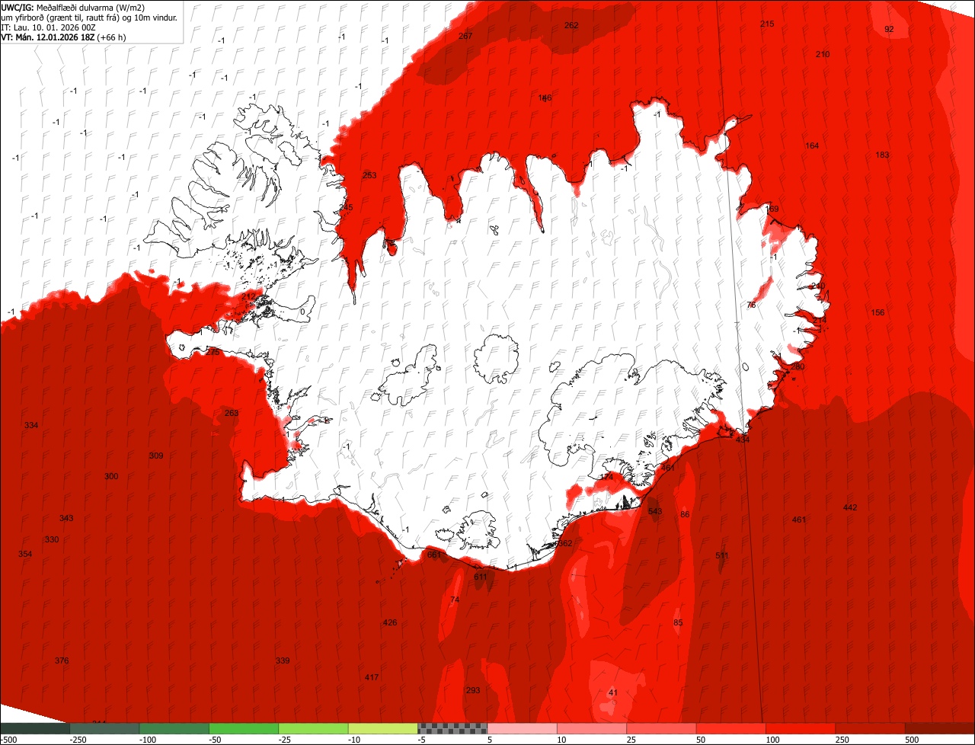Click the 'VT: Mán. 12.01.2026 18Z (+66 h)' line
The height and width of the screenshot is (745, 975).
63,37
